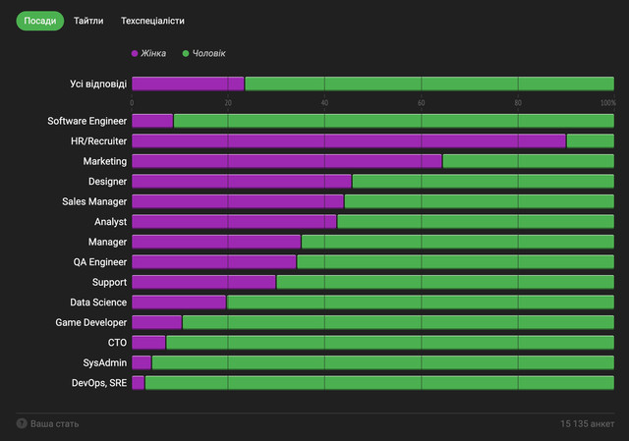Image resolution: width=629 pixels, height=441 pixels.
Task: Click the purple Designer bar segment
Action: (x=241, y=181)
